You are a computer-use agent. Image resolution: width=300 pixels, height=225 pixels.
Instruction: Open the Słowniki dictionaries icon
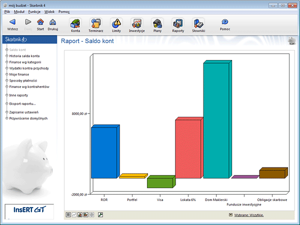(x=198, y=23)
